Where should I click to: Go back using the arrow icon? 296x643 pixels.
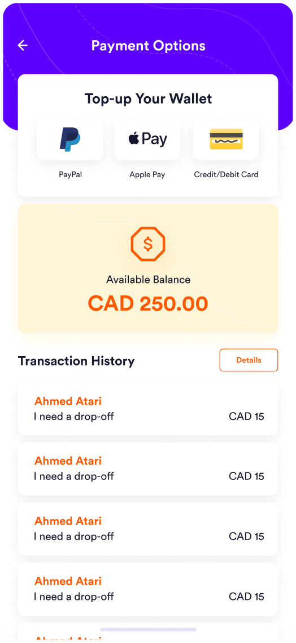click(23, 45)
